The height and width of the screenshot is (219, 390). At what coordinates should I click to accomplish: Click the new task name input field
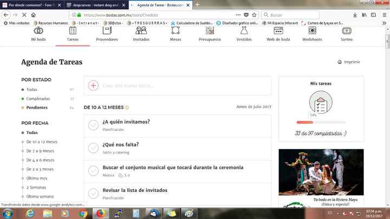(x=184, y=85)
